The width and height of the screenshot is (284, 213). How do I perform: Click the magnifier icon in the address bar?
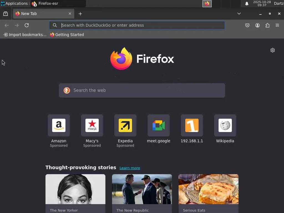pyautogui.click(x=55, y=25)
